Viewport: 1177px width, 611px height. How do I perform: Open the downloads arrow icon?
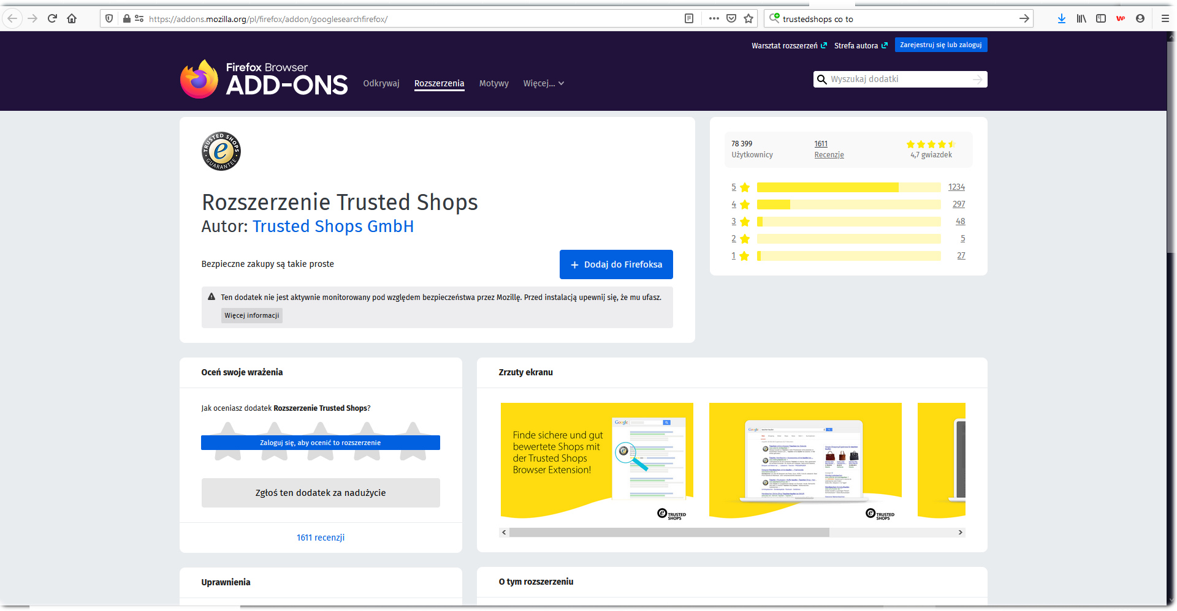coord(1062,18)
